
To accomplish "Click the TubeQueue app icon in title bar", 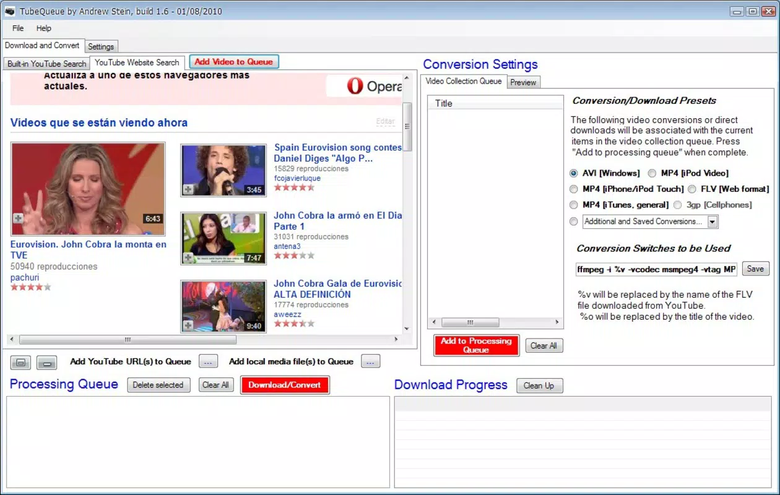I will tap(11, 11).
